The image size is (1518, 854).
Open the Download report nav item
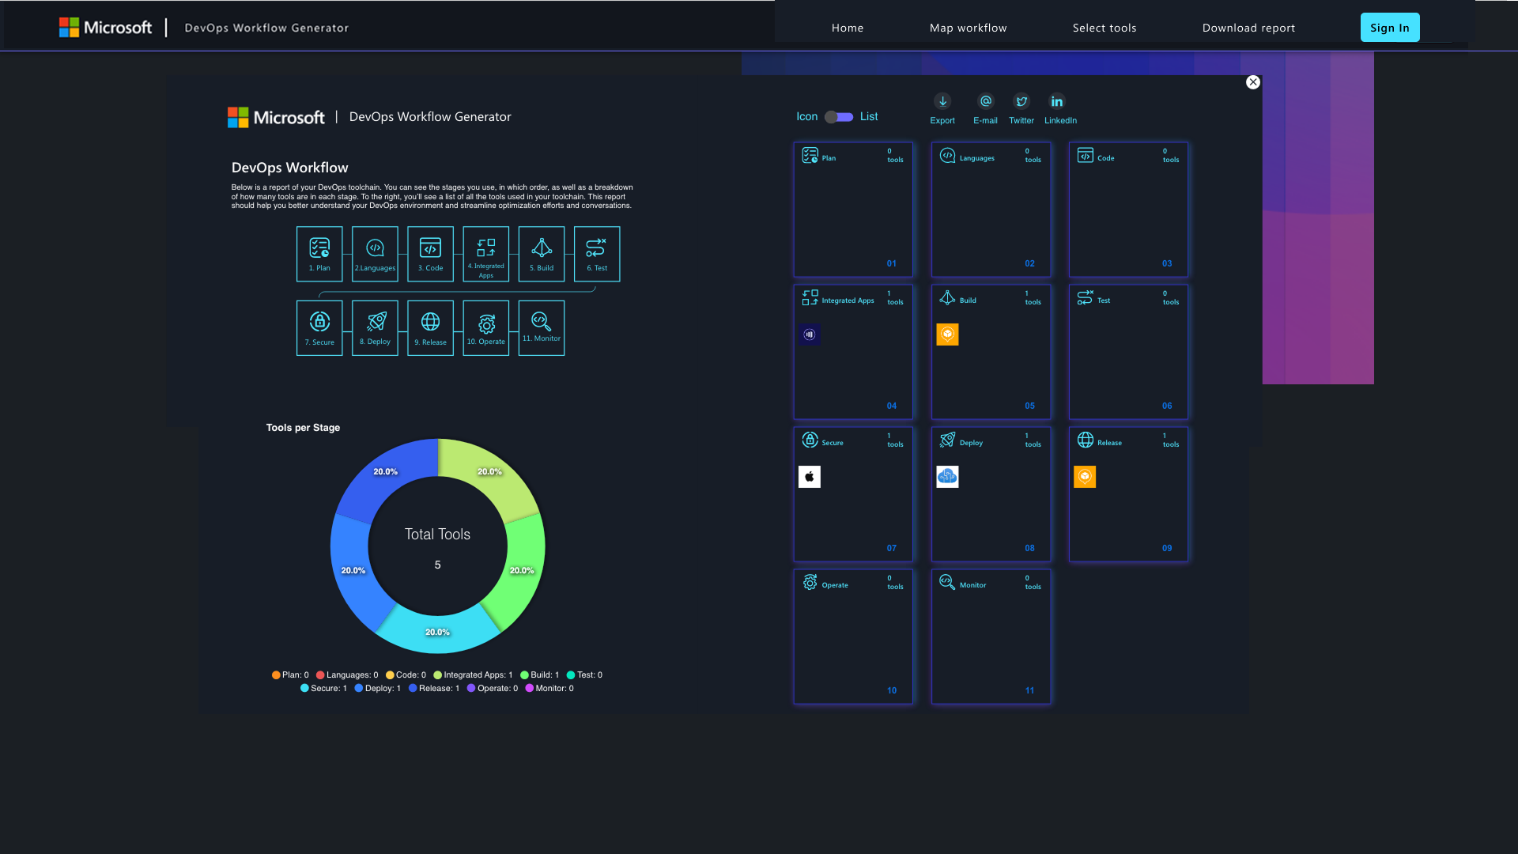(x=1249, y=28)
